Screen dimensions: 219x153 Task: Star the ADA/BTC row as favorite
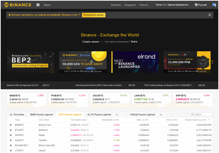[x=11, y=140]
